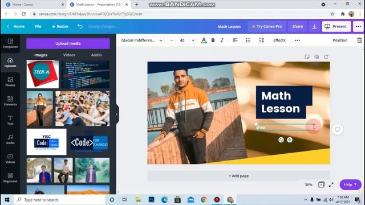
Task: Open the Uploads panel
Action: [x=10, y=63]
